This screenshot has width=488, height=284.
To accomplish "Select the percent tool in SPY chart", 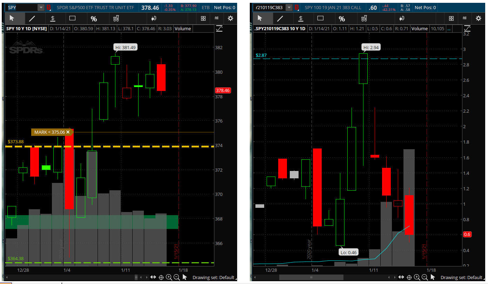I will (94, 19).
